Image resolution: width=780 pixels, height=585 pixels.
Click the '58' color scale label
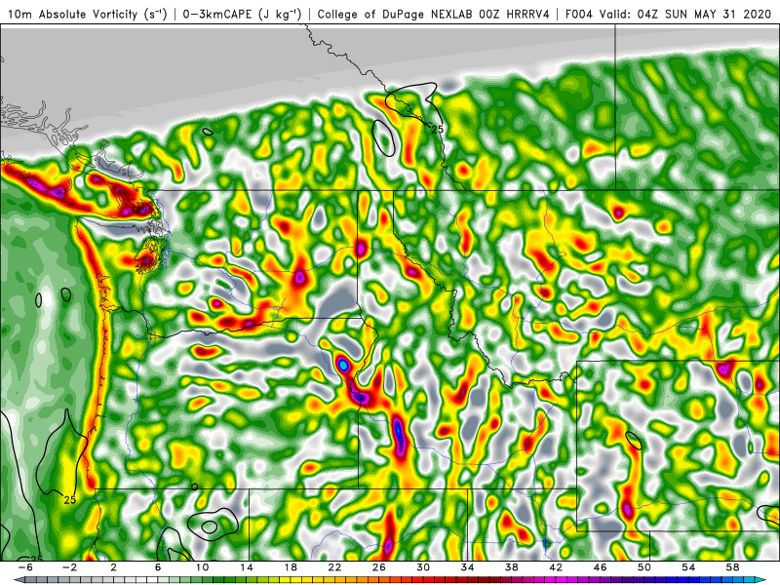coord(733,567)
